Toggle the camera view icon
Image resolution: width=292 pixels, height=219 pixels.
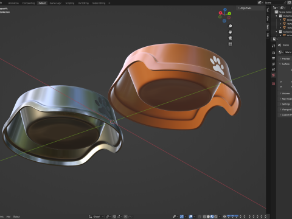click(x=230, y=38)
